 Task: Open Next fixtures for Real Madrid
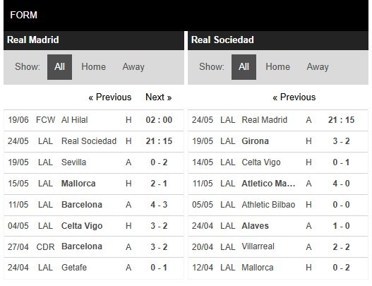159,97
